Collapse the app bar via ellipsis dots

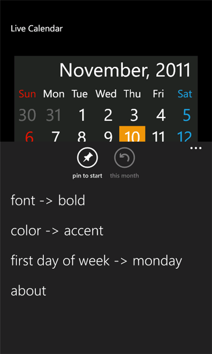[x=196, y=148]
